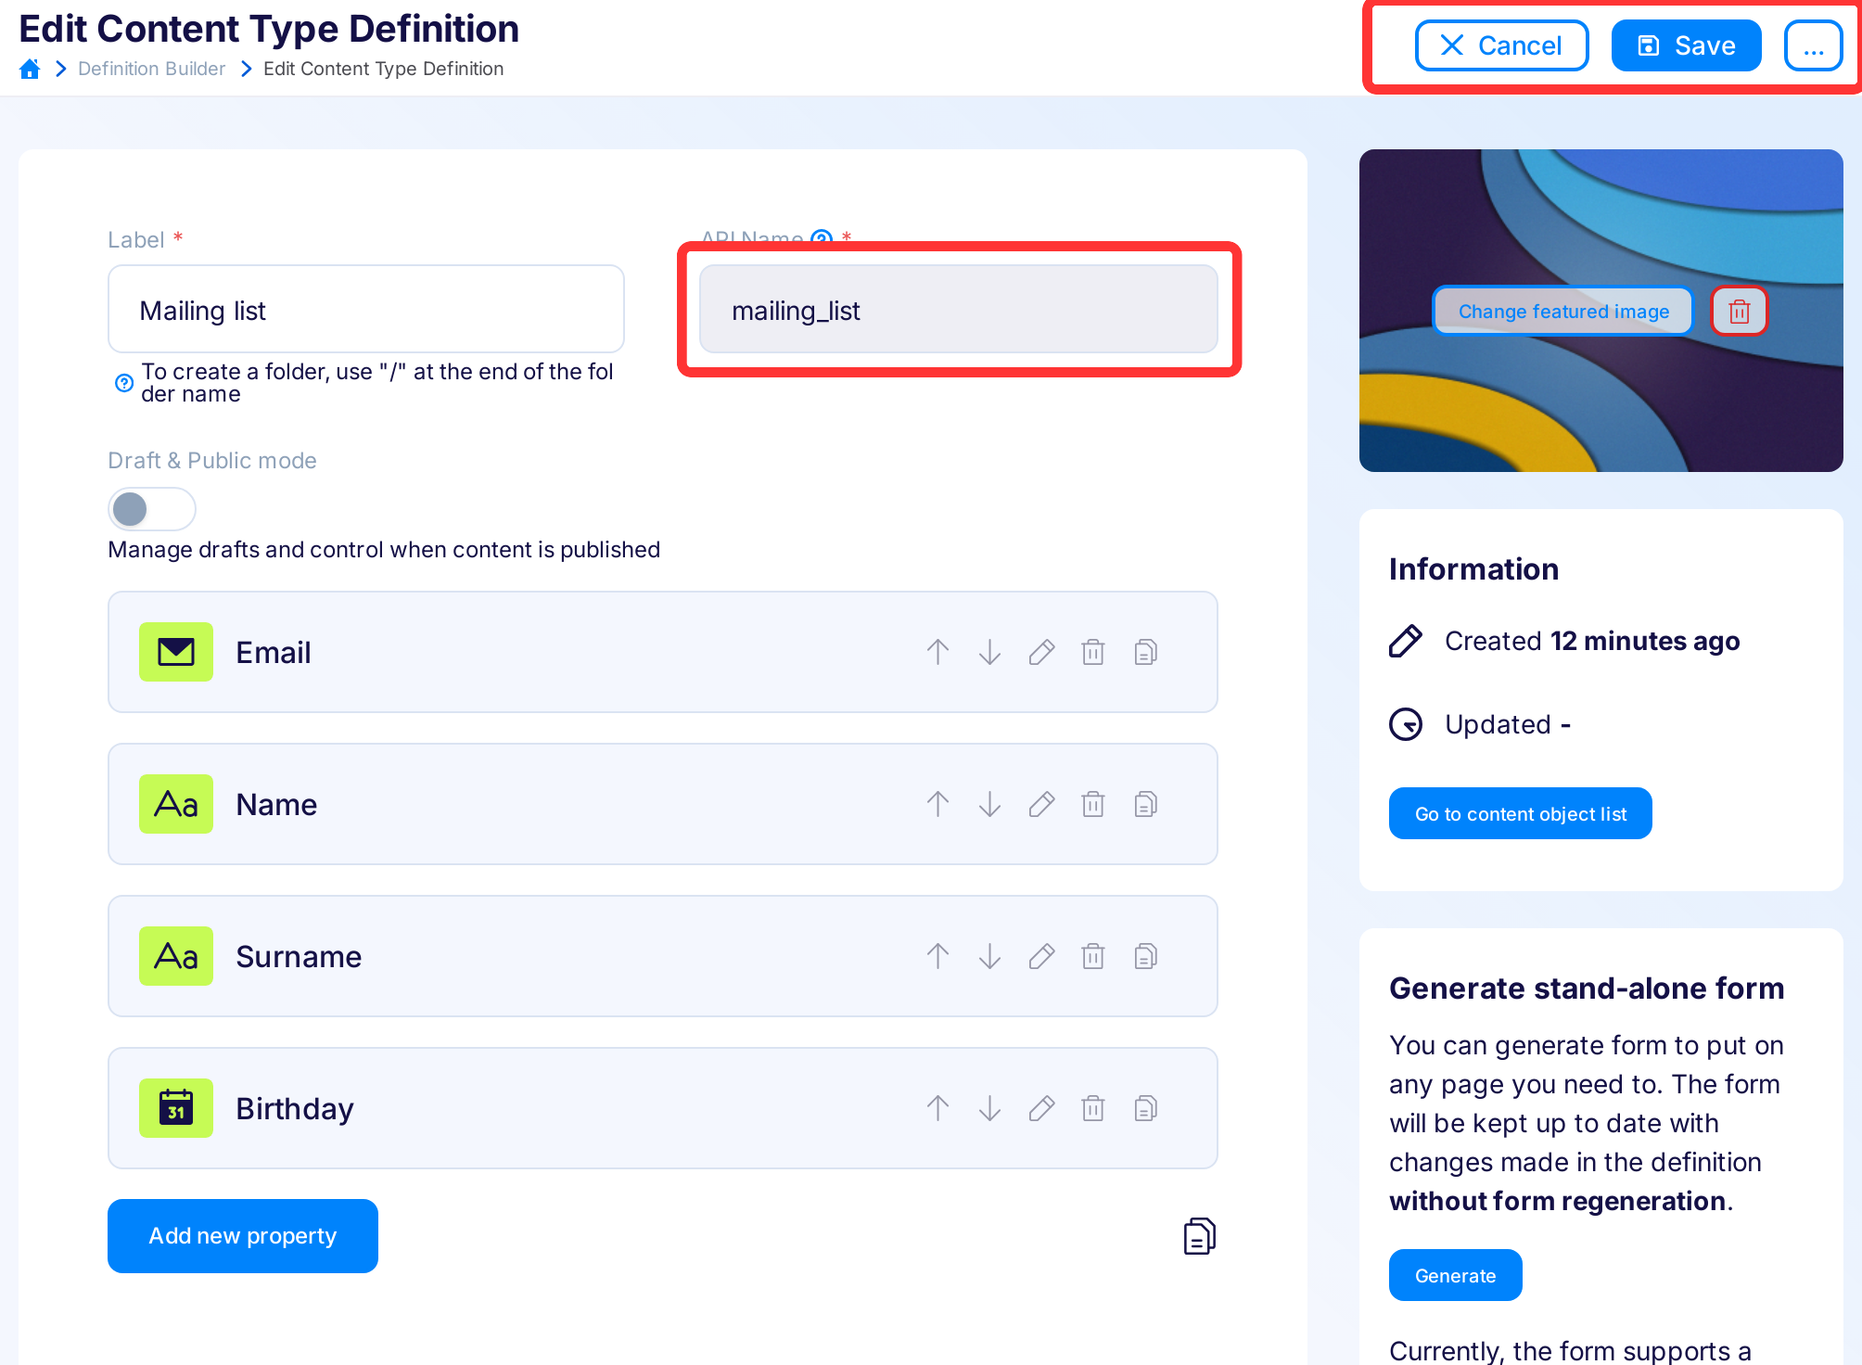Move the Name property up

pos(937,804)
